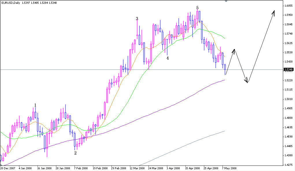Click the 1.5220 price axis label

pyautogui.click(x=289, y=80)
